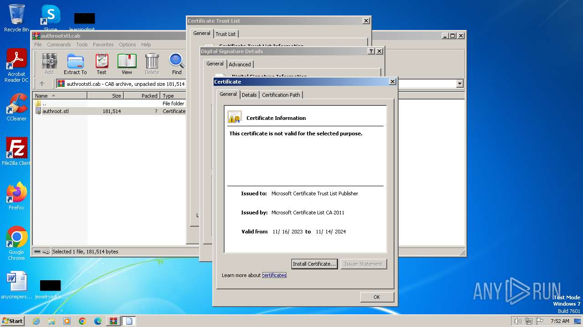Switch to the Certification Path tab
The image size is (583, 327).
pyautogui.click(x=281, y=94)
